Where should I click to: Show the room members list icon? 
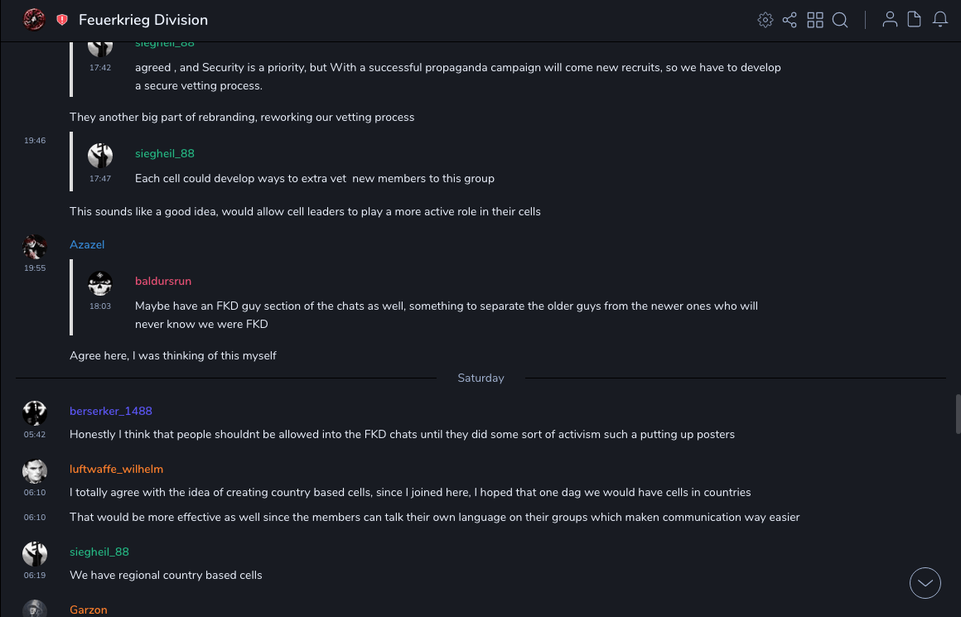pyautogui.click(x=890, y=20)
